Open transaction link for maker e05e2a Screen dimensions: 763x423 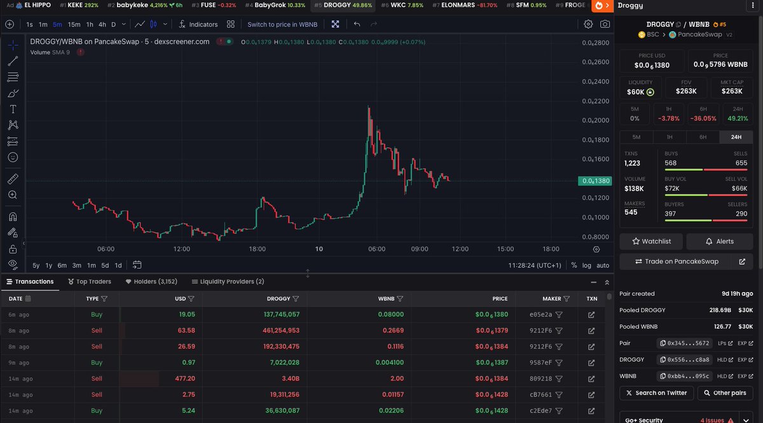tap(591, 315)
